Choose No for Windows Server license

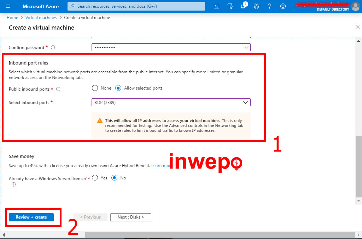tap(115, 178)
